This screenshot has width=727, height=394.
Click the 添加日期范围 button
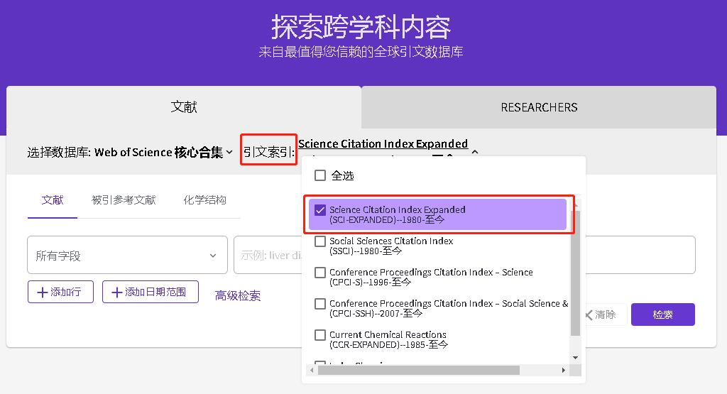click(151, 292)
